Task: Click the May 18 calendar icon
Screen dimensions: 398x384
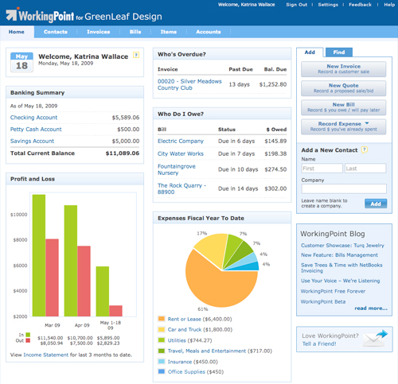Action: (x=21, y=62)
